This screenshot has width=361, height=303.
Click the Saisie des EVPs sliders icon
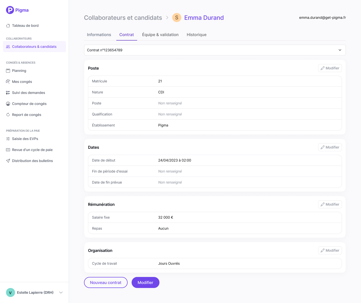point(8,139)
